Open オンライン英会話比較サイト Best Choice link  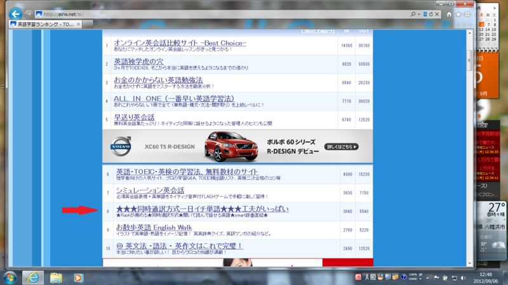180,42
